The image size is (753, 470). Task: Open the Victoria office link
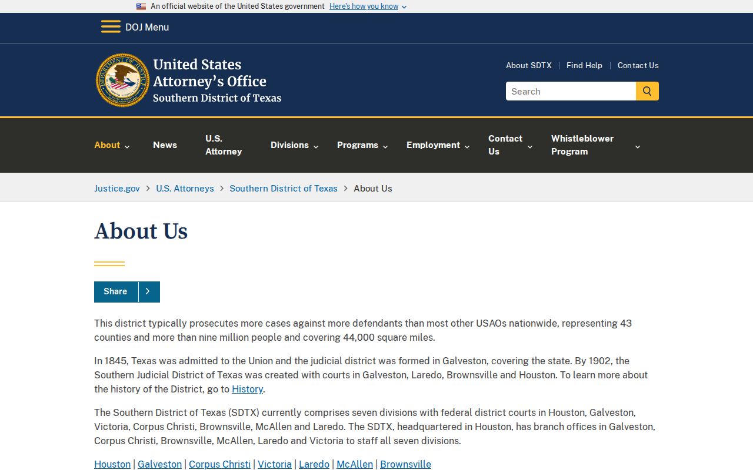click(275, 464)
